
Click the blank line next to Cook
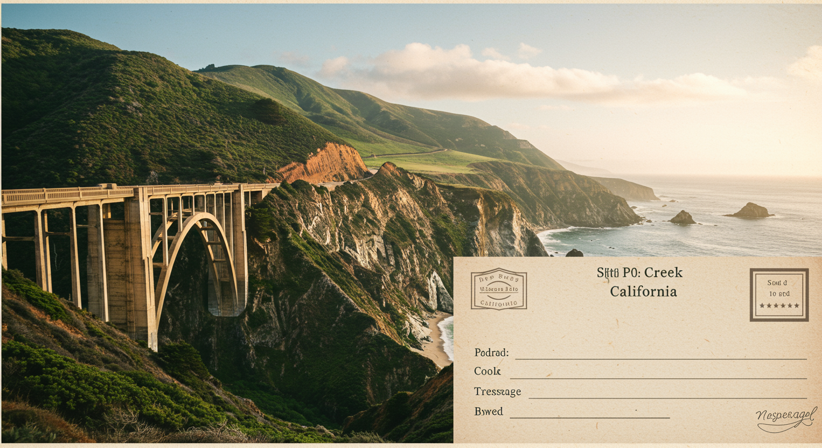click(x=658, y=379)
